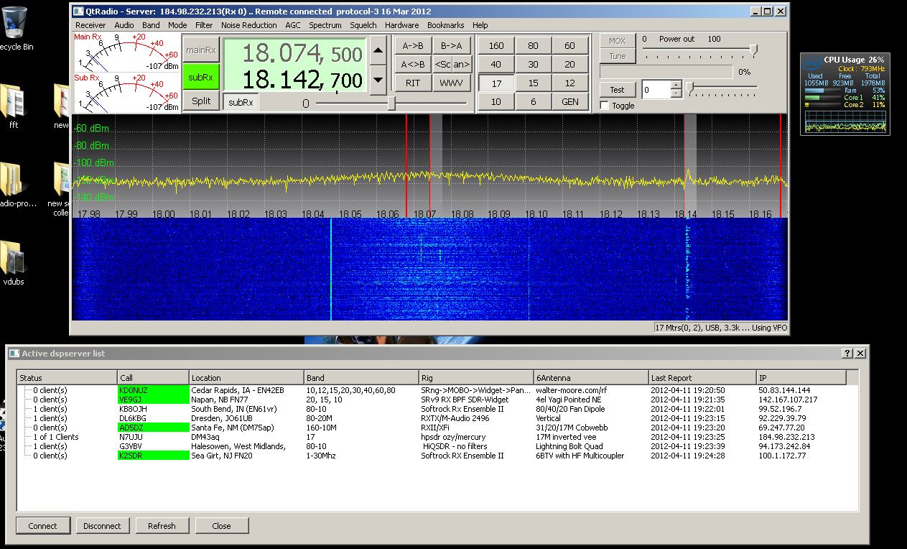
Task: Click the Refresh button in server list
Action: tap(162, 525)
